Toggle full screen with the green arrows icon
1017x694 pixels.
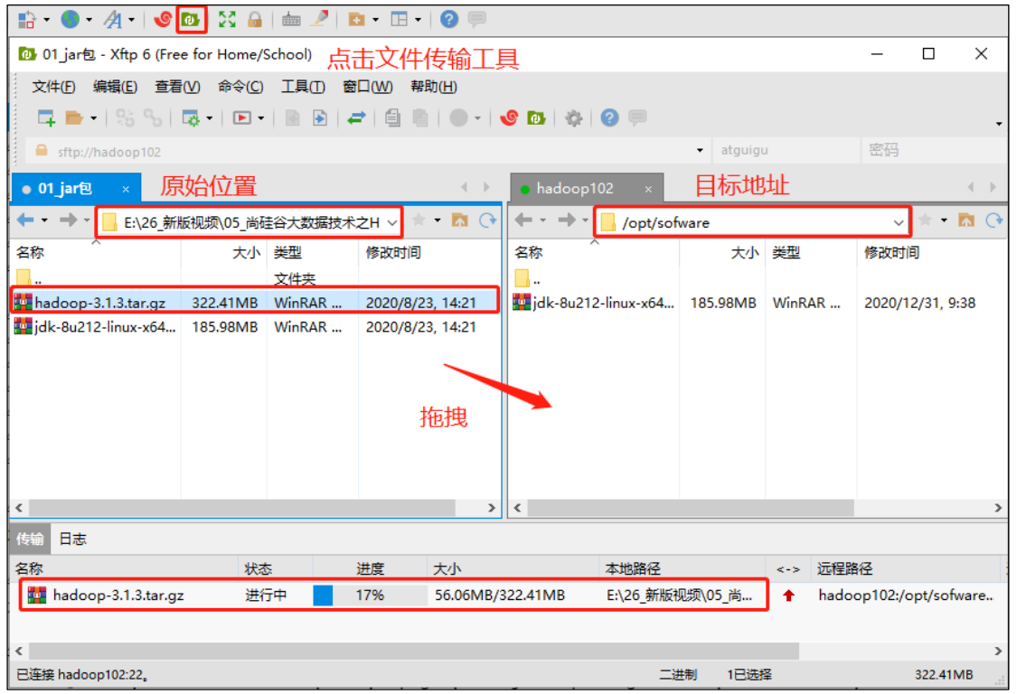(x=227, y=20)
